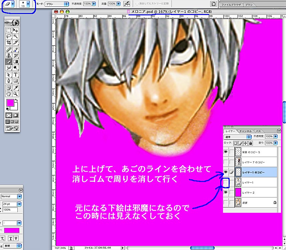Image resolution: width=286 pixels, height=250 pixels.
Task: Select the Slice tool
Action: pyautogui.click(x=15, y=43)
